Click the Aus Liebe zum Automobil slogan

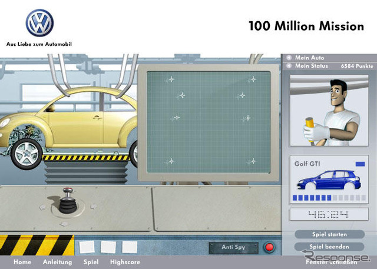click(x=39, y=44)
